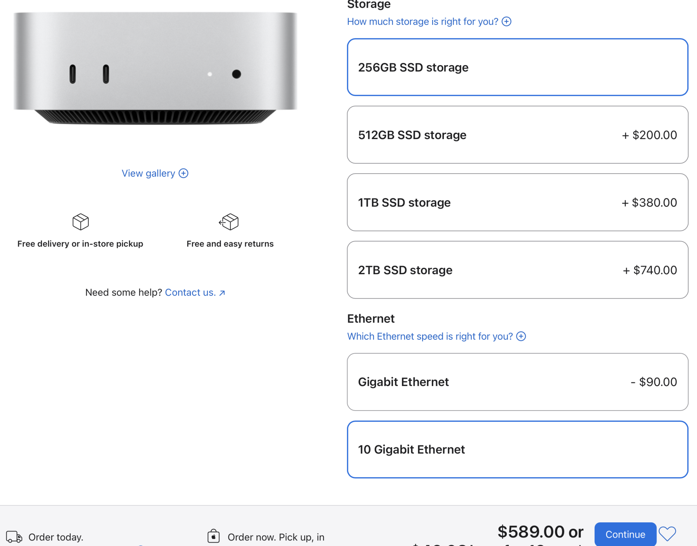Viewport: 697px width, 546px height.
Task: Choose 2TB SSD storage option
Action: pyautogui.click(x=517, y=270)
